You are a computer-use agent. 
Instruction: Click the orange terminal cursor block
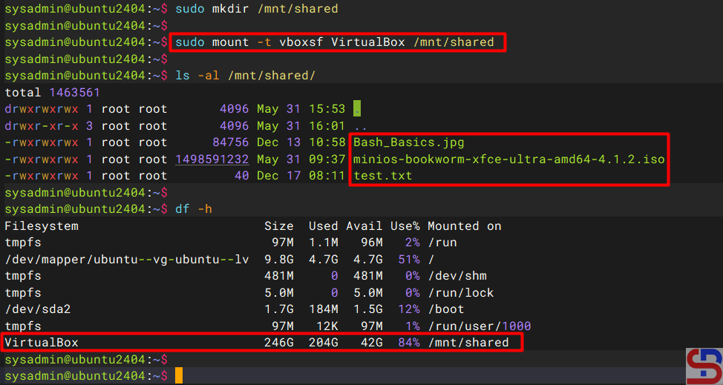pos(178,376)
